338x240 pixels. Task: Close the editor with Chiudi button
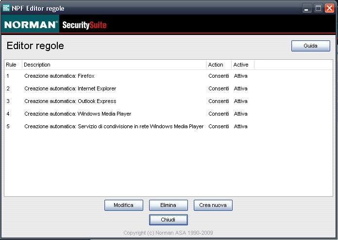coord(168,220)
